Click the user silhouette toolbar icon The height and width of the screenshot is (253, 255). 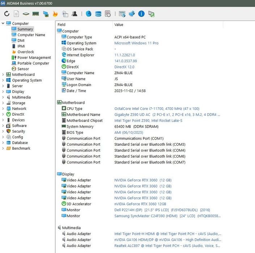point(75,14)
